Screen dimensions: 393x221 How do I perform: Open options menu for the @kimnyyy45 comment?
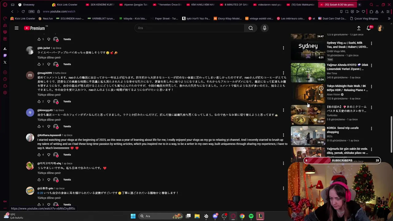(283, 110)
